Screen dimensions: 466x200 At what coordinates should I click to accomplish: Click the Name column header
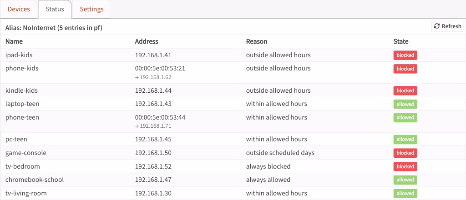coord(14,41)
